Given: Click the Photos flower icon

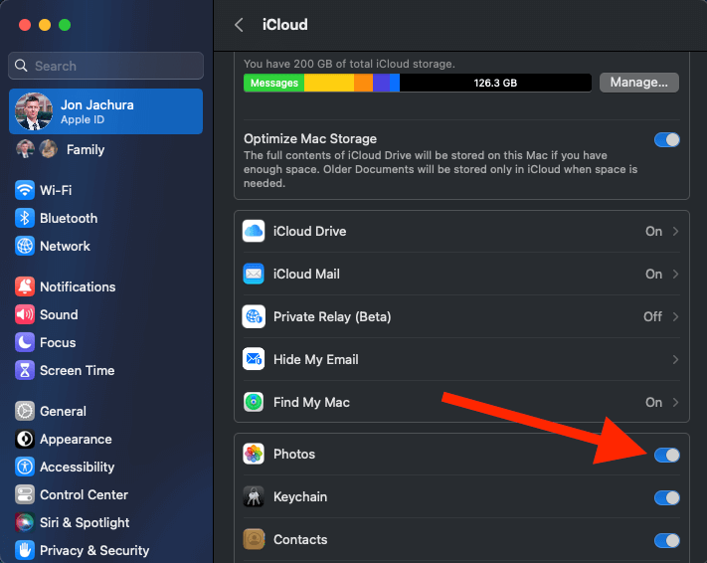Looking at the screenshot, I should point(254,454).
